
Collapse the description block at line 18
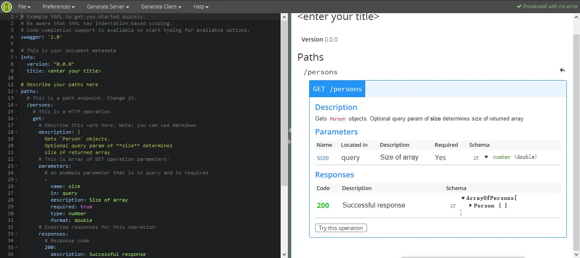[16, 132]
